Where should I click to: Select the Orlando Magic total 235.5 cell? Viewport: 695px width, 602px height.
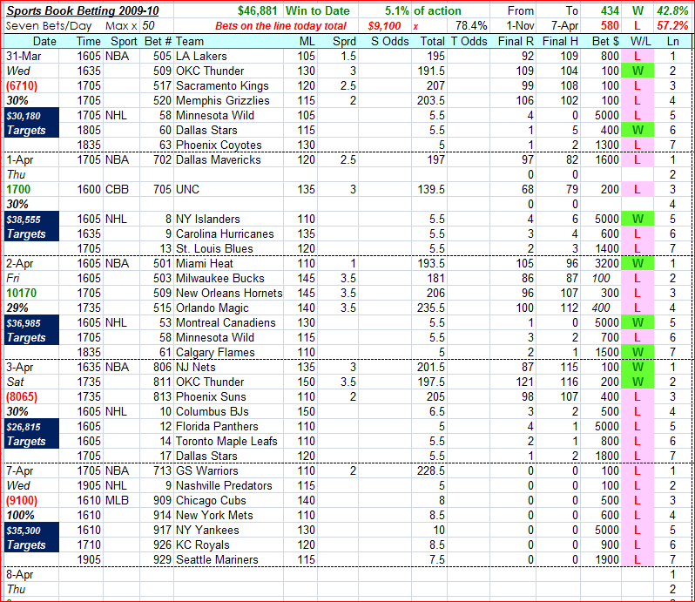pyautogui.click(x=430, y=308)
